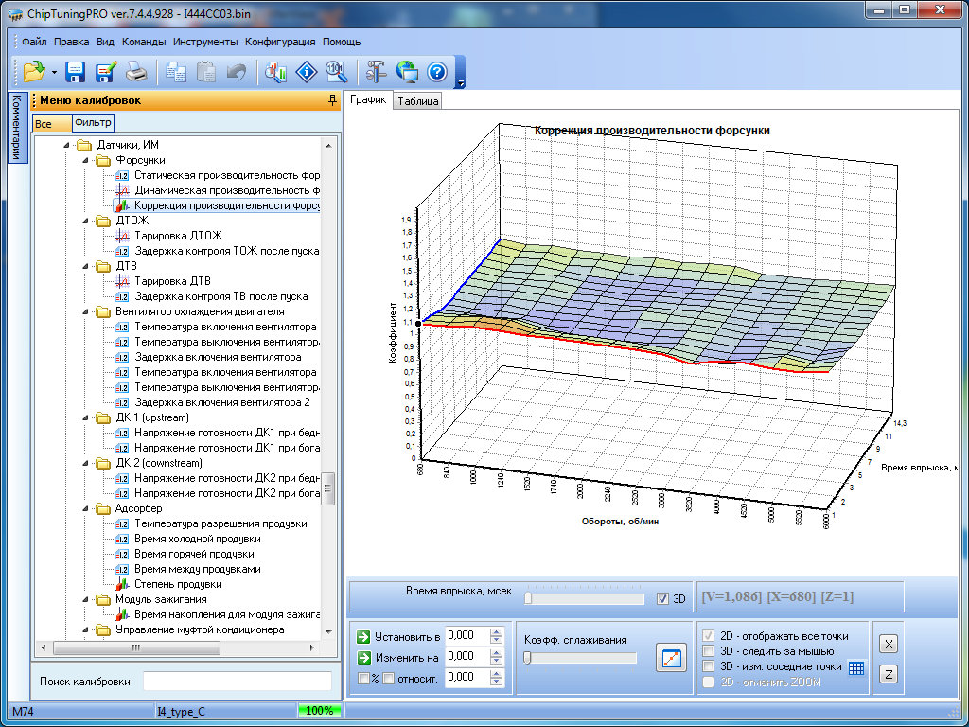Enable '3D - следить за мышью' checkbox
Screen dimensions: 969x727
click(709, 651)
